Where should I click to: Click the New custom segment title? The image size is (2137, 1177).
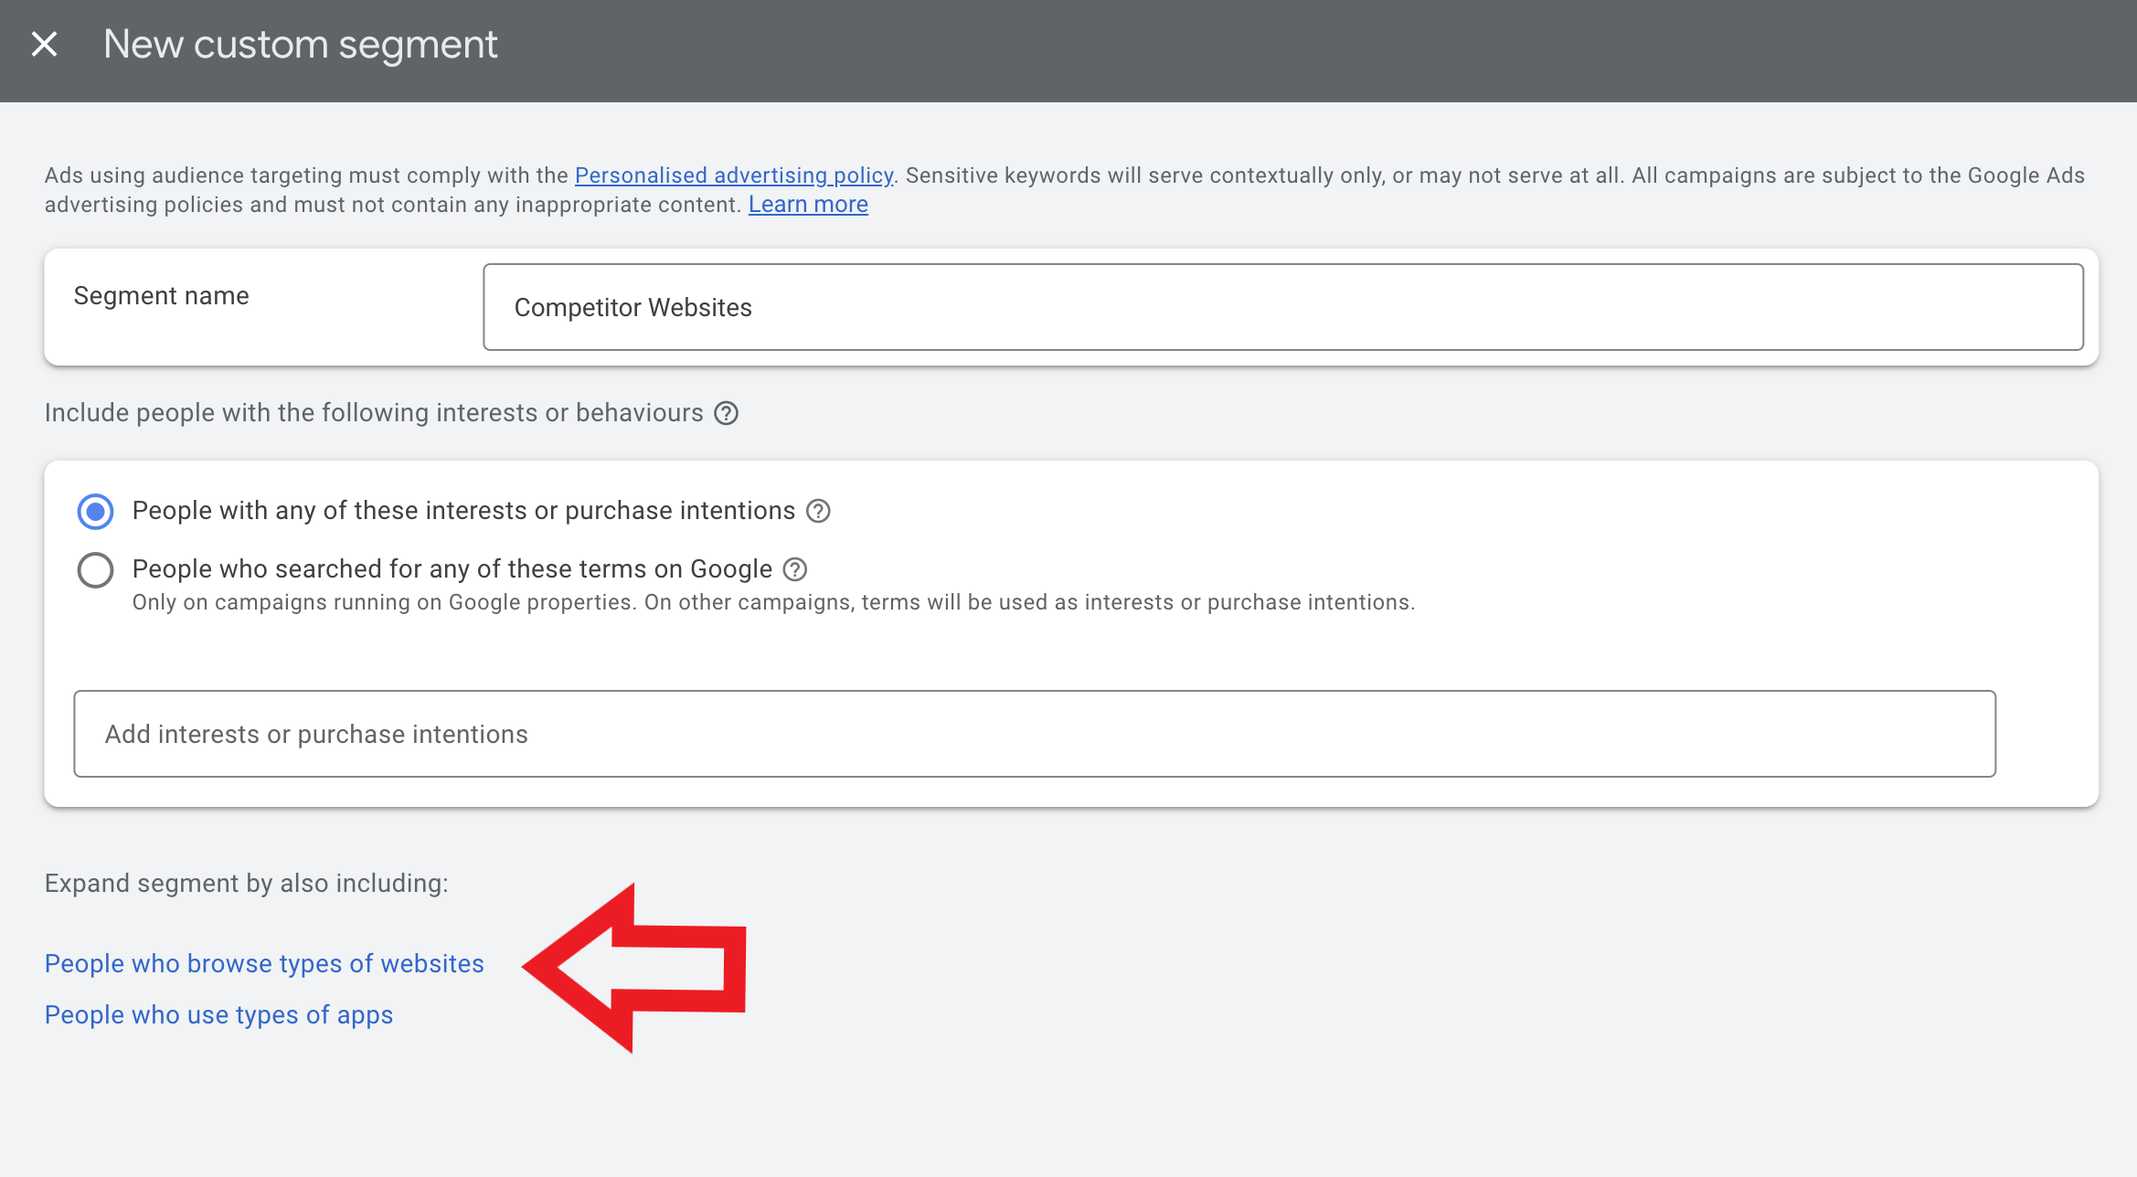[x=300, y=43]
